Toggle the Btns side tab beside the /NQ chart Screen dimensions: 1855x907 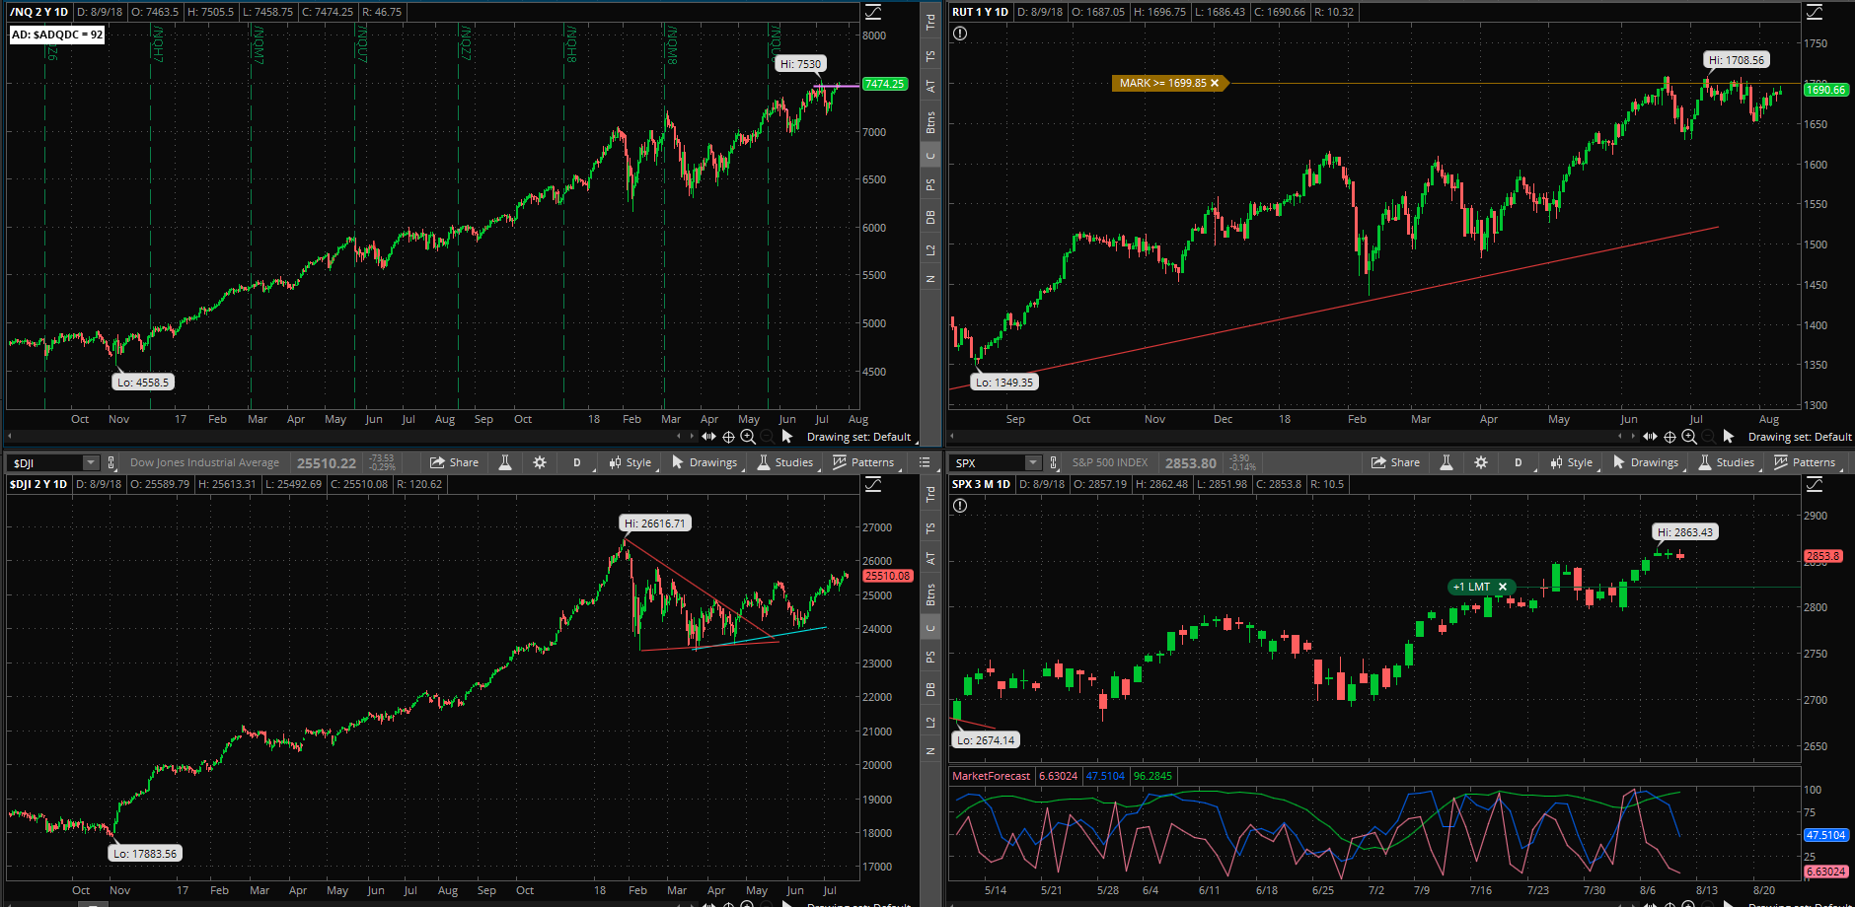click(x=930, y=122)
